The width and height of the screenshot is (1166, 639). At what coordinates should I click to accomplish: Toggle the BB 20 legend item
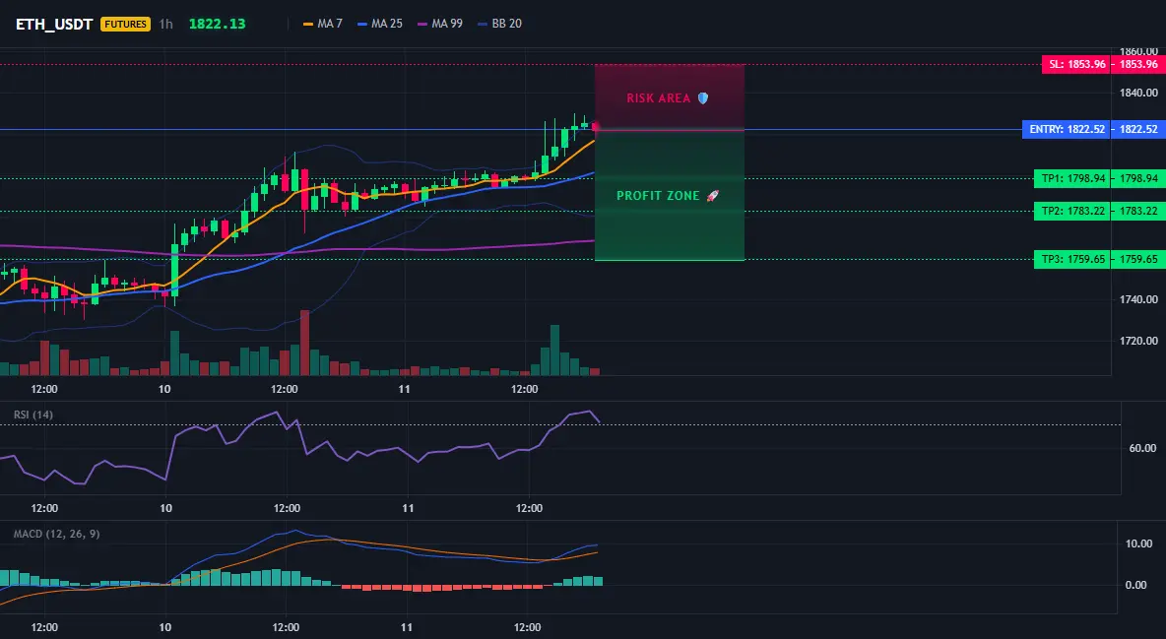tap(499, 24)
